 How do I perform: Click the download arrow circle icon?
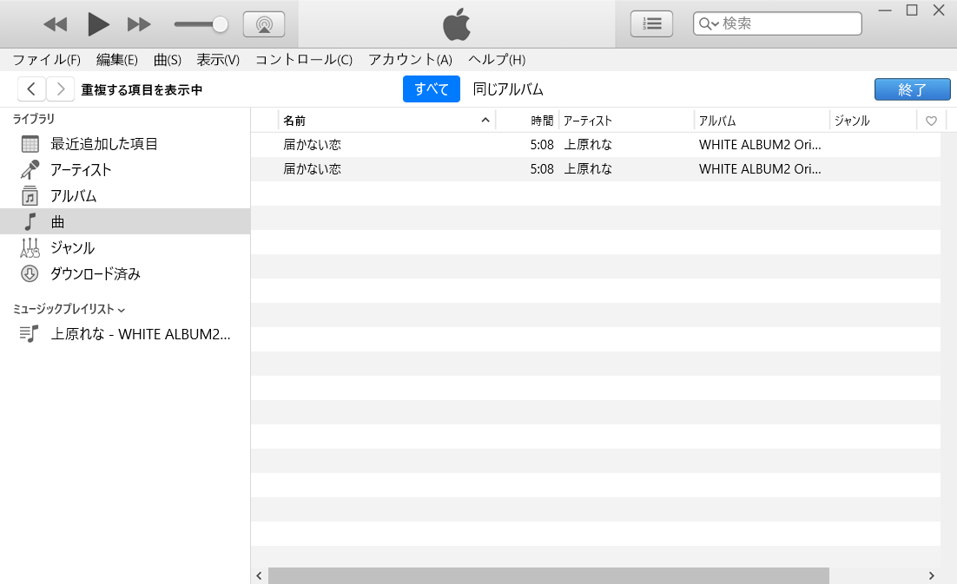tap(30, 273)
